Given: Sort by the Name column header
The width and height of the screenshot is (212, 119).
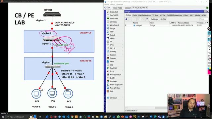Looking at the screenshot, I should click(141, 23).
